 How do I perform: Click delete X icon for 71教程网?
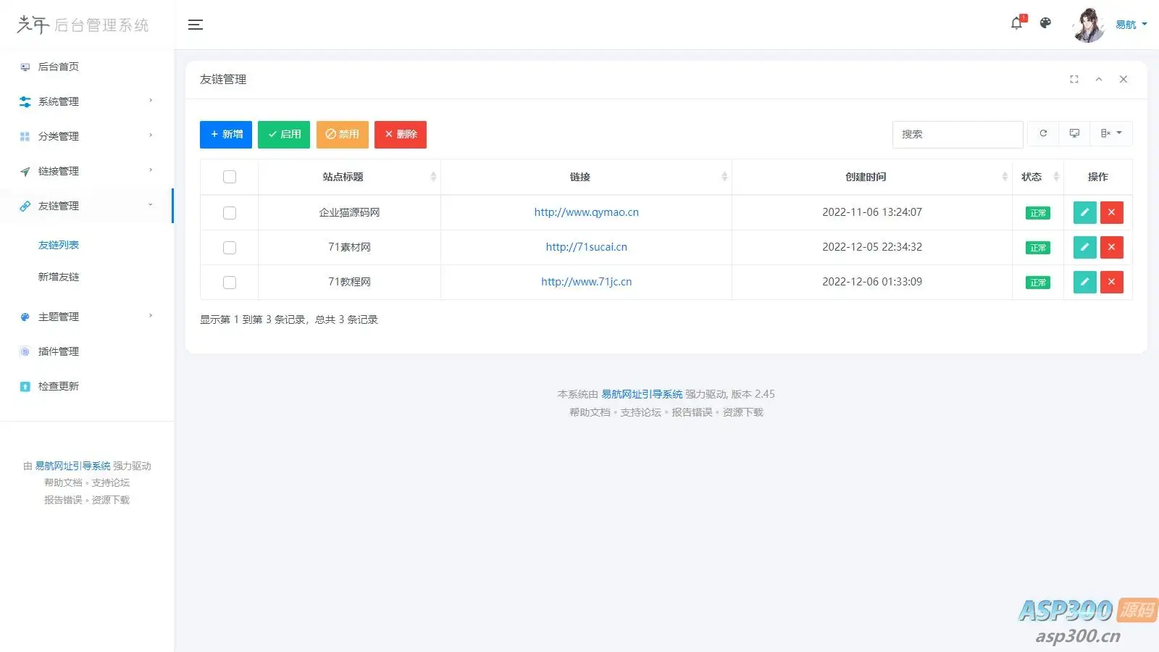pos(1112,282)
